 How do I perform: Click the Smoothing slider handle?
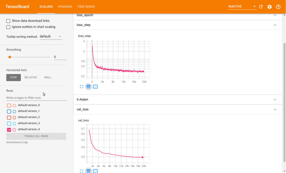point(10,57)
